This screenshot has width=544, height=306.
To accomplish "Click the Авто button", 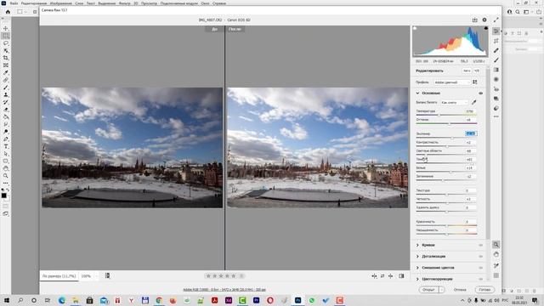I will [x=467, y=71].
